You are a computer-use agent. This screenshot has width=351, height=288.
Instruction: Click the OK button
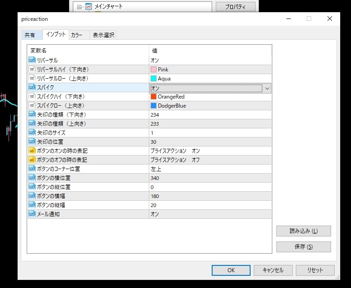pyautogui.click(x=231, y=270)
